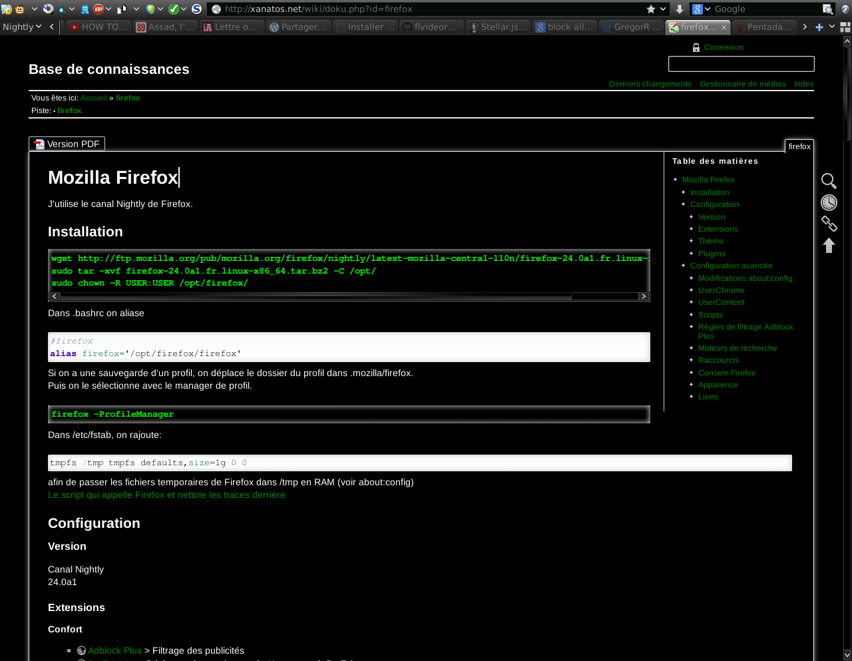Image resolution: width=852 pixels, height=661 pixels.
Task: Open the tab groups grid icon
Action: point(845,27)
